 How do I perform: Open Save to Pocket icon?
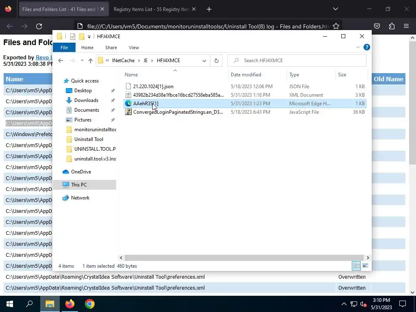(x=377, y=26)
